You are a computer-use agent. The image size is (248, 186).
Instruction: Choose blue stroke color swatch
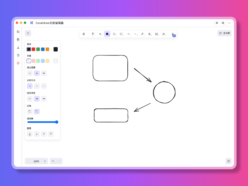43,49
